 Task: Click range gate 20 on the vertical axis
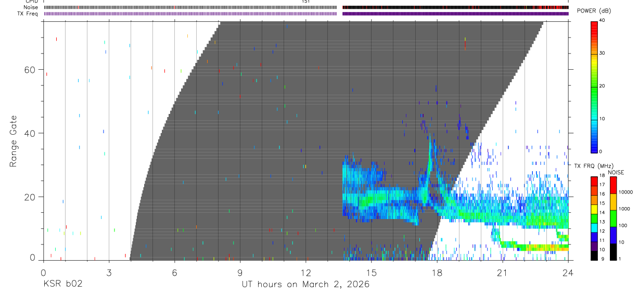coord(30,197)
